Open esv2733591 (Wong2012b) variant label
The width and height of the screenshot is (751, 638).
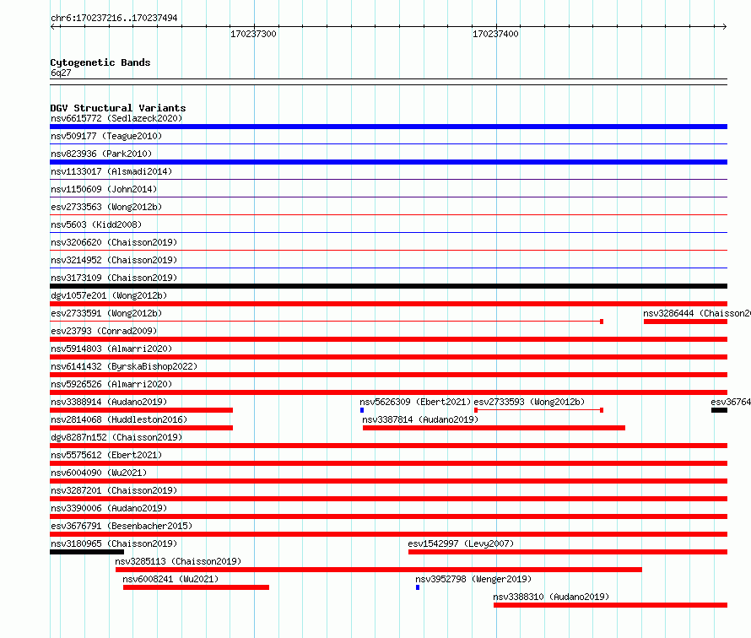point(106,313)
